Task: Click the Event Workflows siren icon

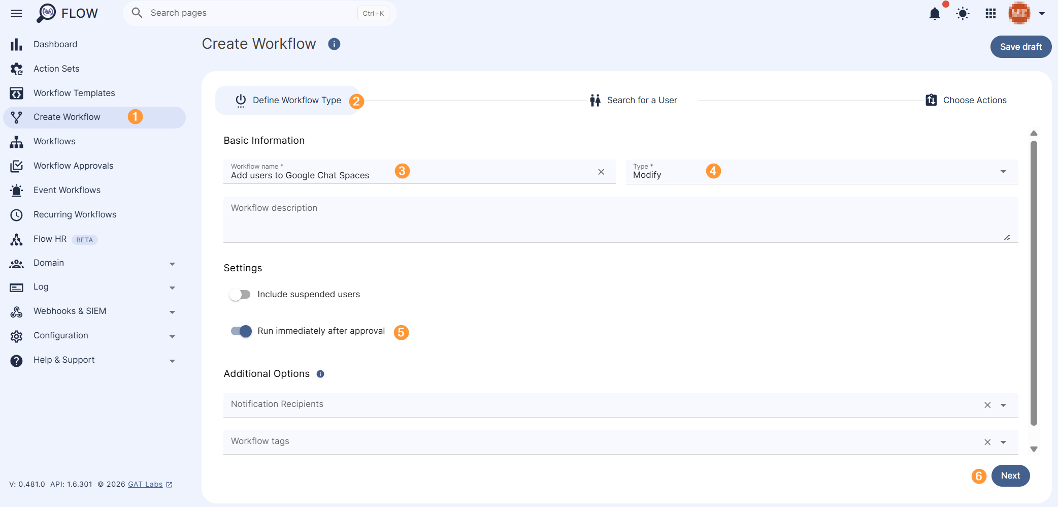Action: (x=16, y=191)
